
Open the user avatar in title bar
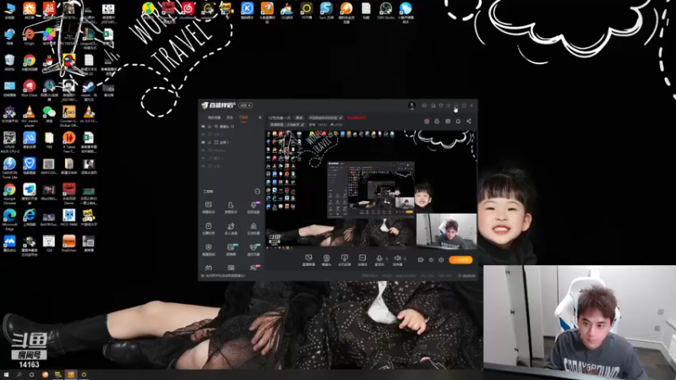click(412, 105)
